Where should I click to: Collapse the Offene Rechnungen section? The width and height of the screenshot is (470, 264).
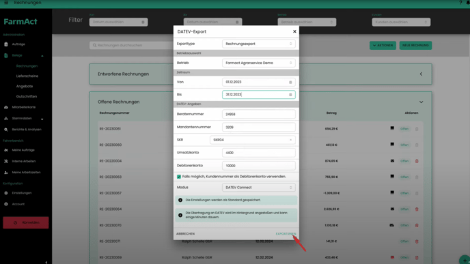pyautogui.click(x=421, y=102)
